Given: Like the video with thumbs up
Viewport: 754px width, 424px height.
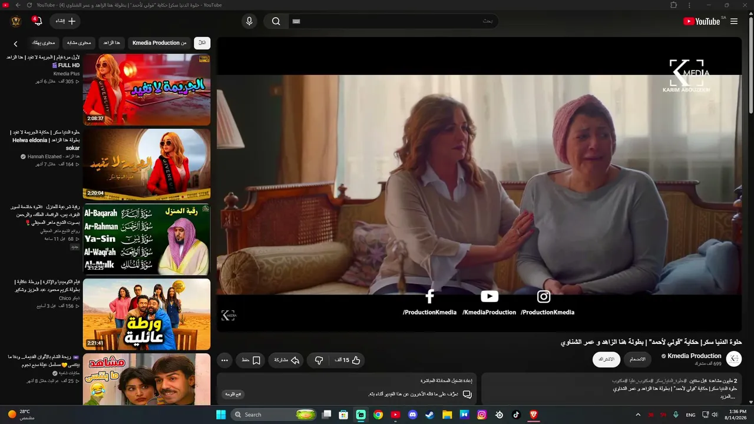Looking at the screenshot, I should tap(348, 360).
